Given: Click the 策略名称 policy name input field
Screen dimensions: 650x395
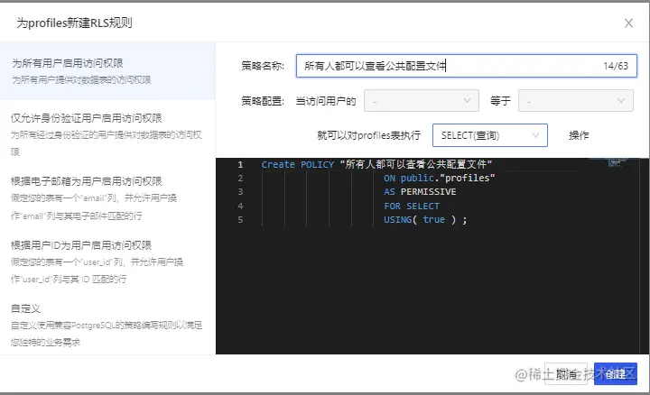Looking at the screenshot, I should 467,66.
